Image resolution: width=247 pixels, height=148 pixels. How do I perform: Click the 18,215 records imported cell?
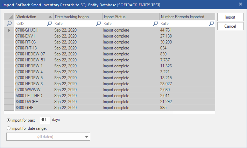(187, 78)
